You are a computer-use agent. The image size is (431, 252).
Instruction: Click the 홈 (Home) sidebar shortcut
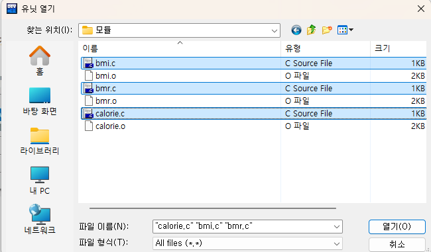[40, 61]
